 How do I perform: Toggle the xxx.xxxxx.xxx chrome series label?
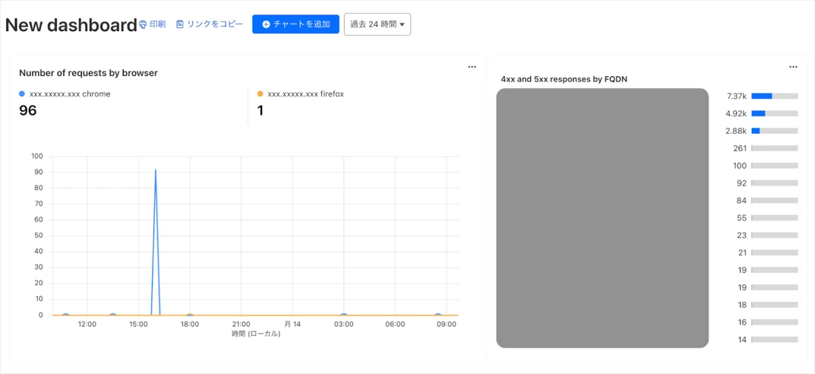point(70,94)
